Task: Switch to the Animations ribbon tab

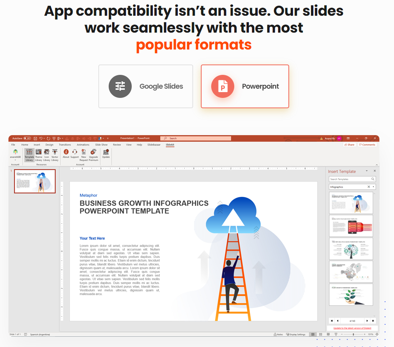Action: coord(83,145)
